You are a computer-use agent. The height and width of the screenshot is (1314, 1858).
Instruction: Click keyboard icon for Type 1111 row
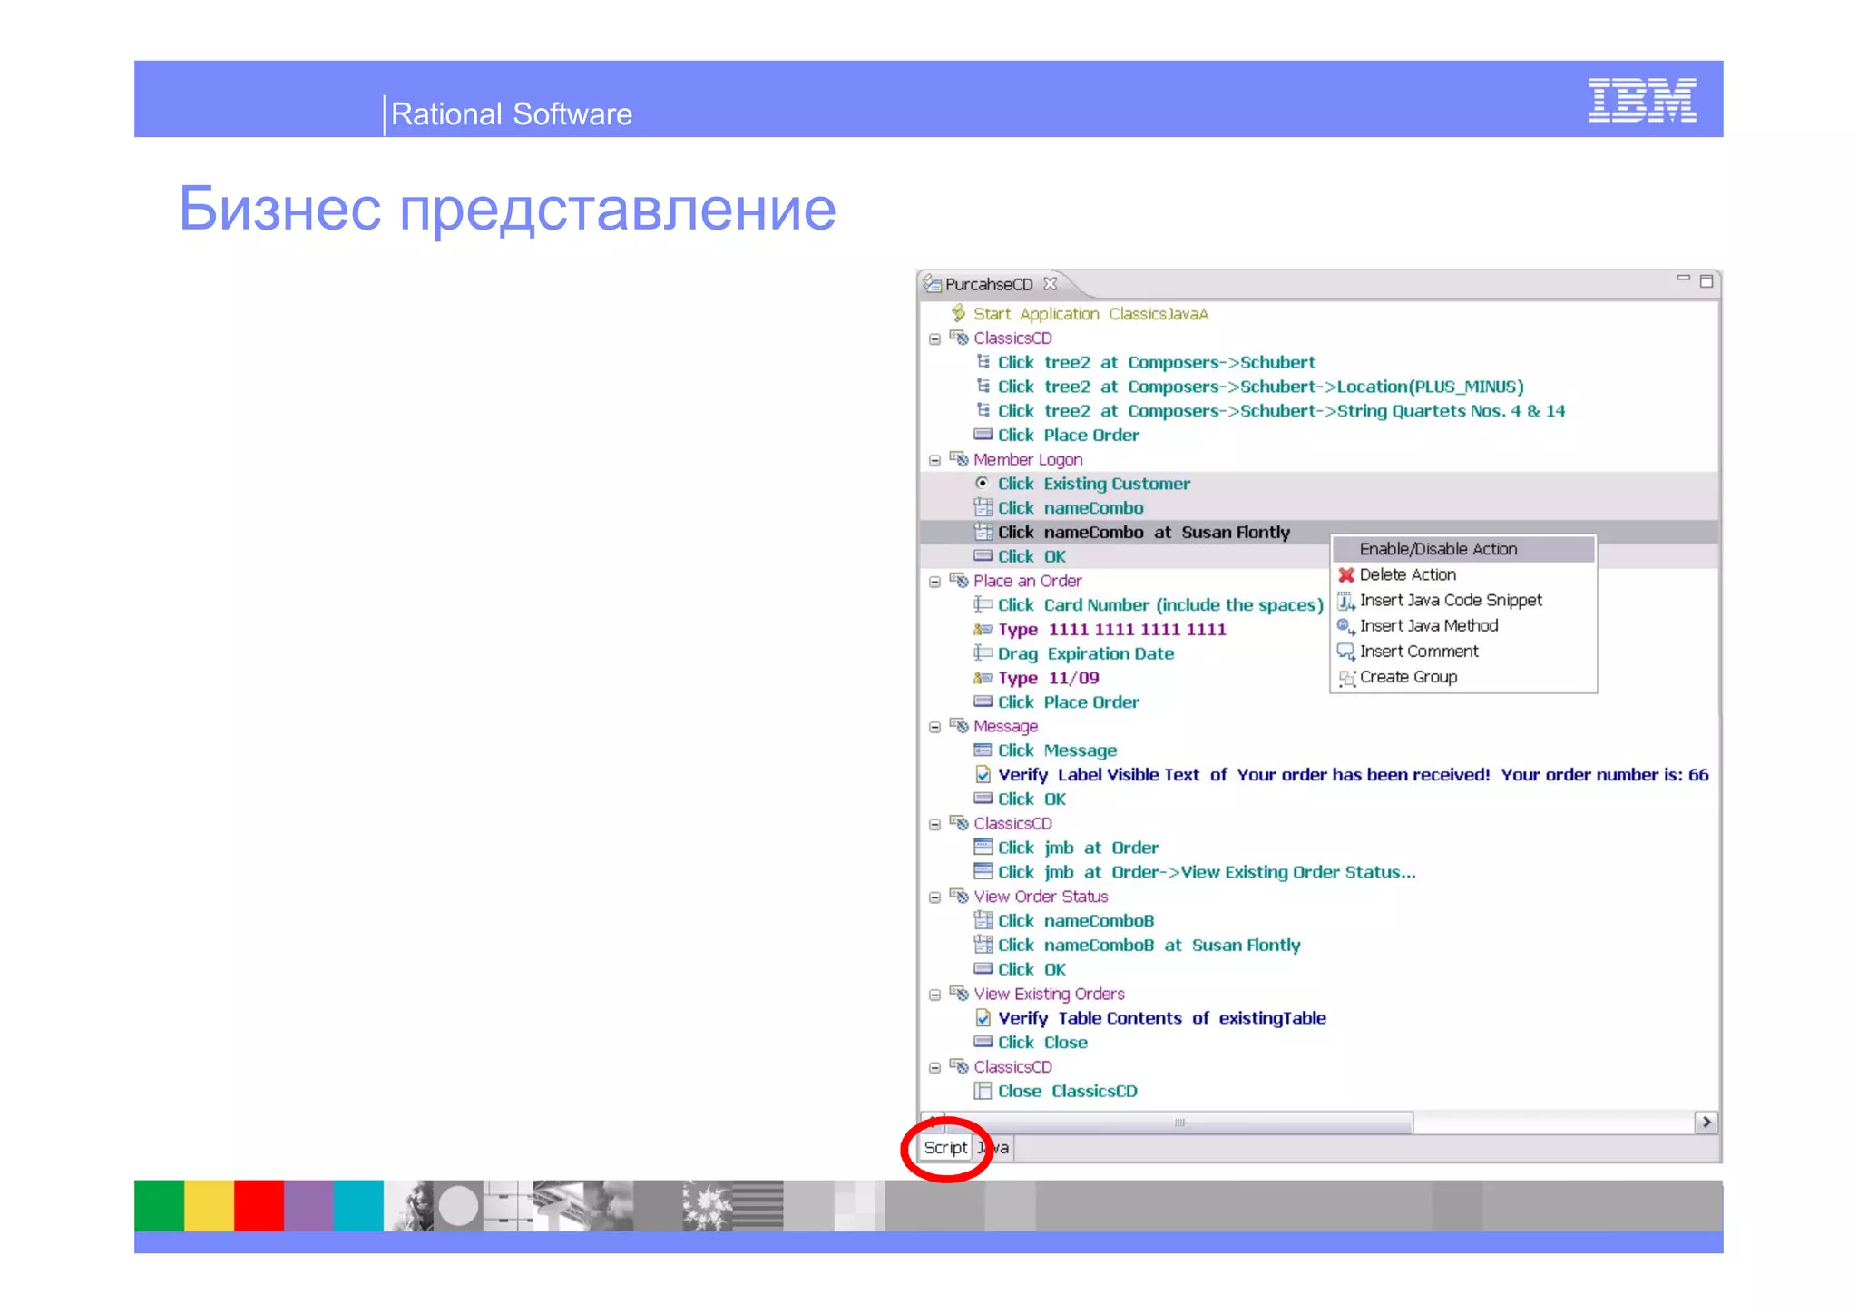(983, 629)
